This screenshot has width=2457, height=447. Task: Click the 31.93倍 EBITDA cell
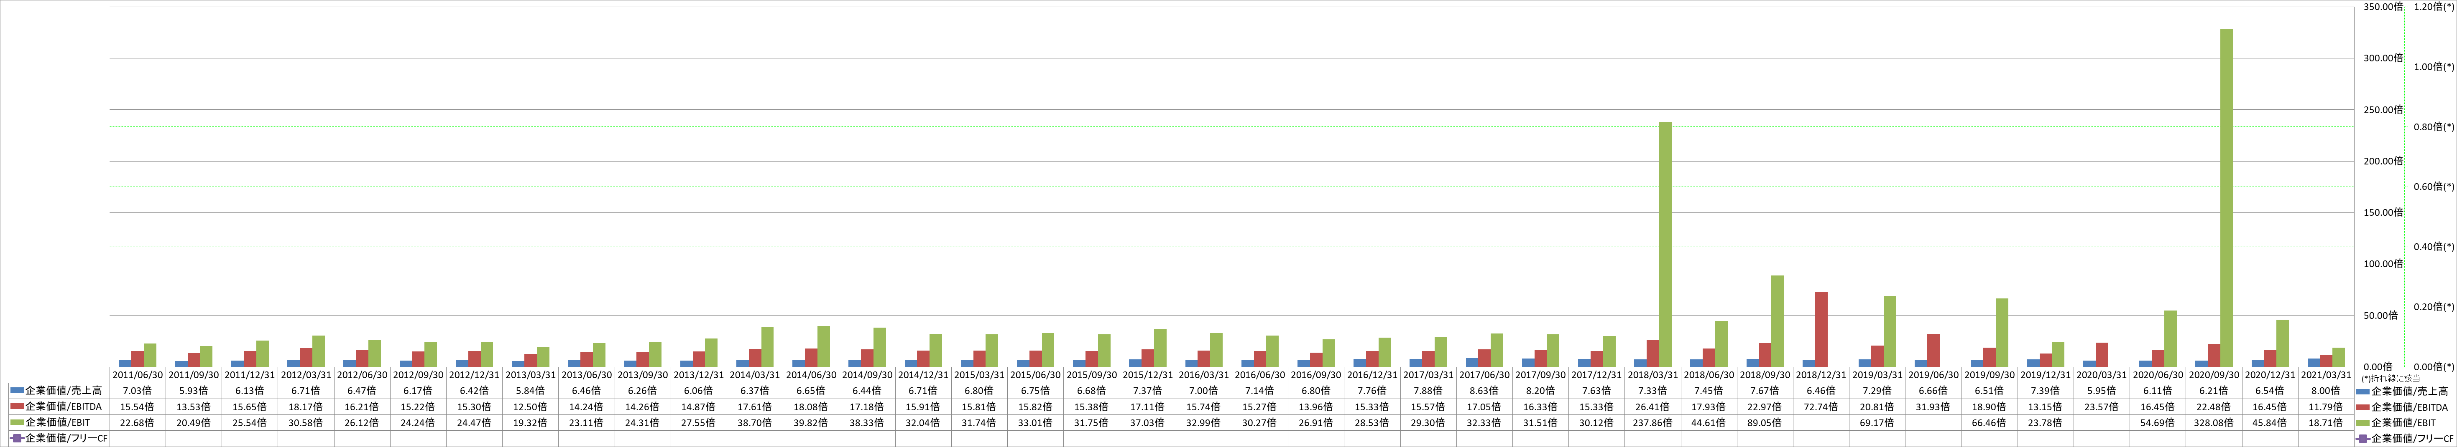[x=1933, y=407]
